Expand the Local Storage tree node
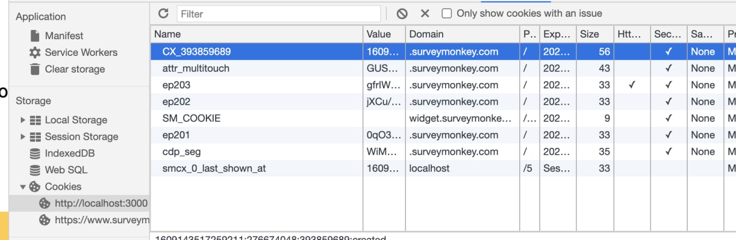736x240 pixels. tap(23, 120)
